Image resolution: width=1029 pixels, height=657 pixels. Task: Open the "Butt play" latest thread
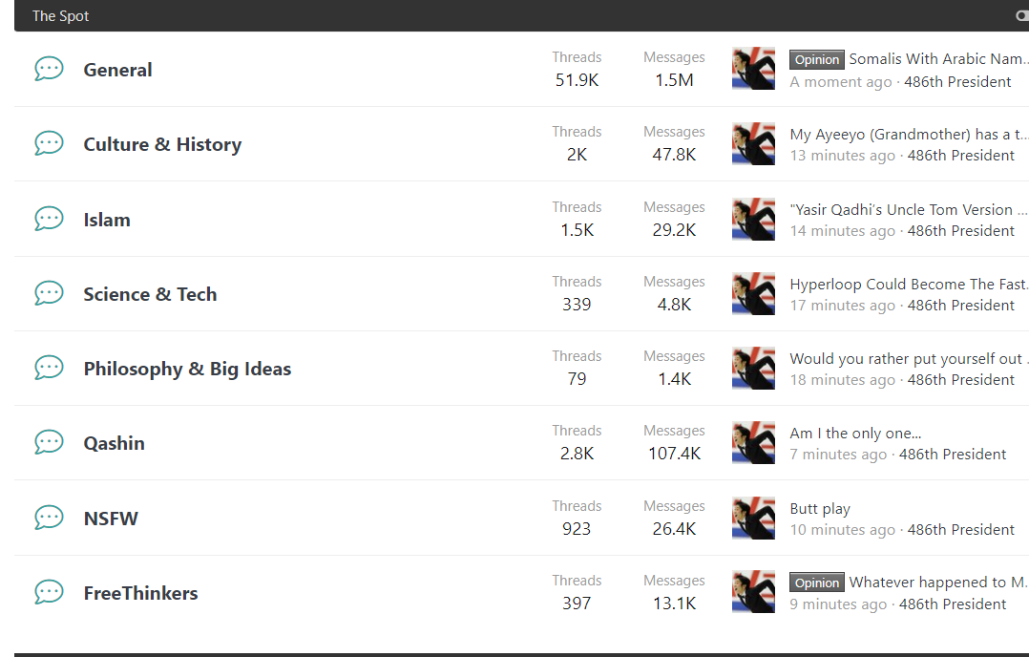[x=820, y=509]
